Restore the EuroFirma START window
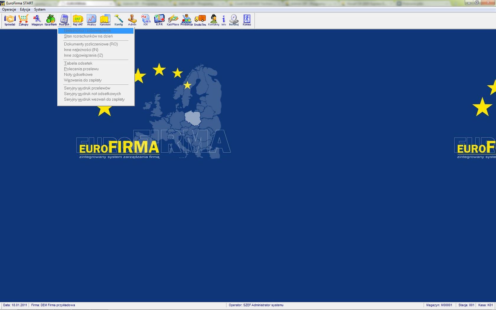Viewport: 496px width, 310px height. pos(477,3)
